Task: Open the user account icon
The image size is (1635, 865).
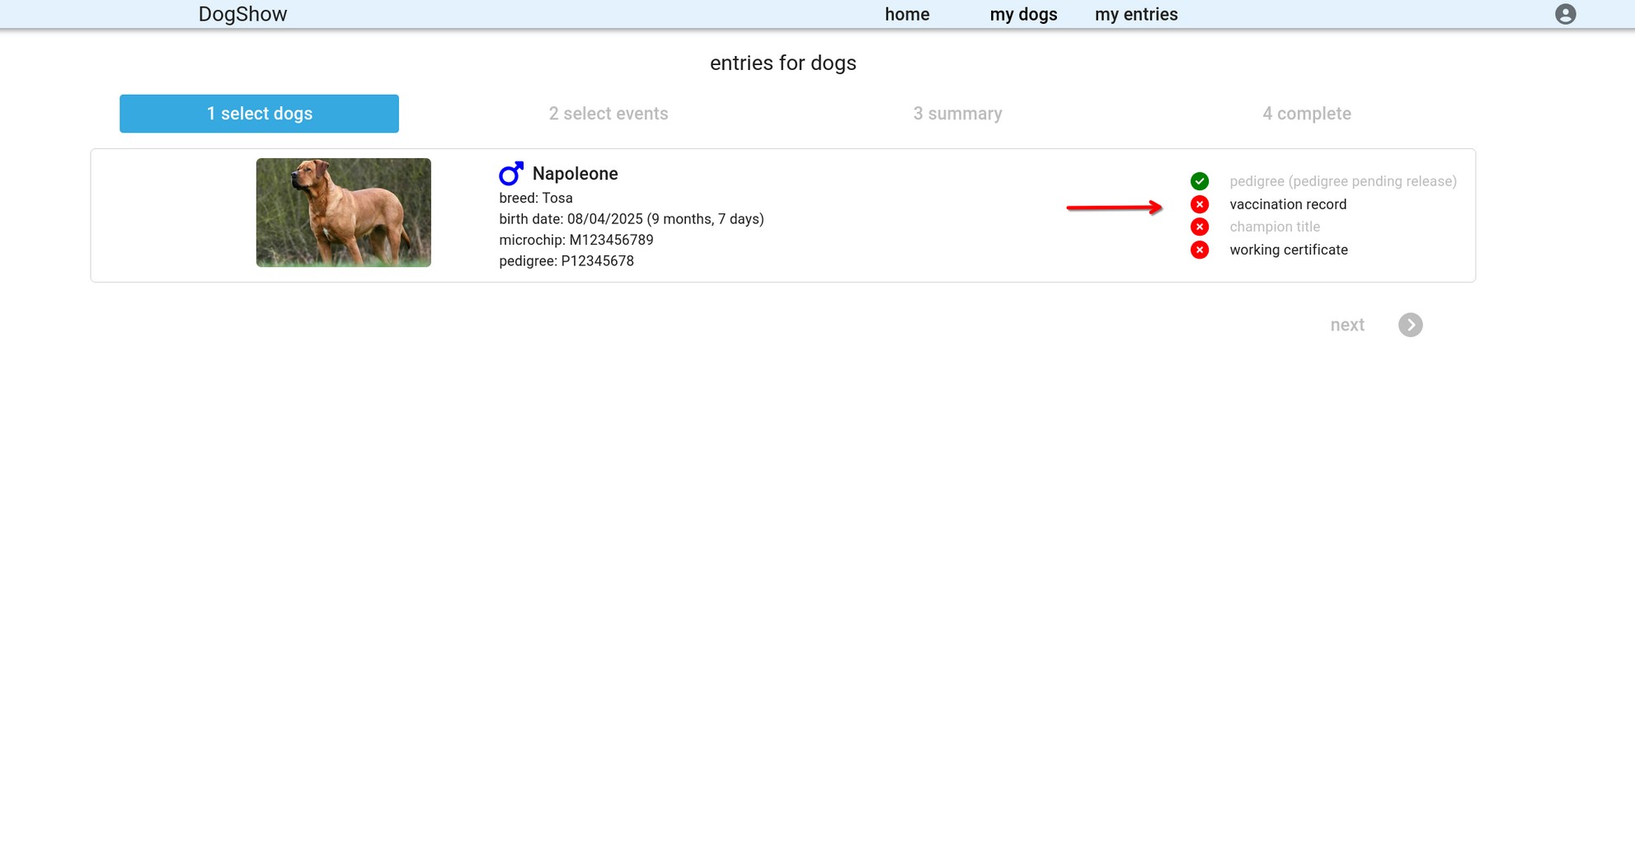Action: 1565,14
